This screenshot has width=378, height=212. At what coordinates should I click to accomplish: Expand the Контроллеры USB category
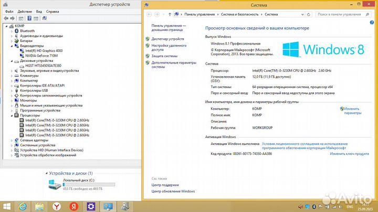(12, 91)
